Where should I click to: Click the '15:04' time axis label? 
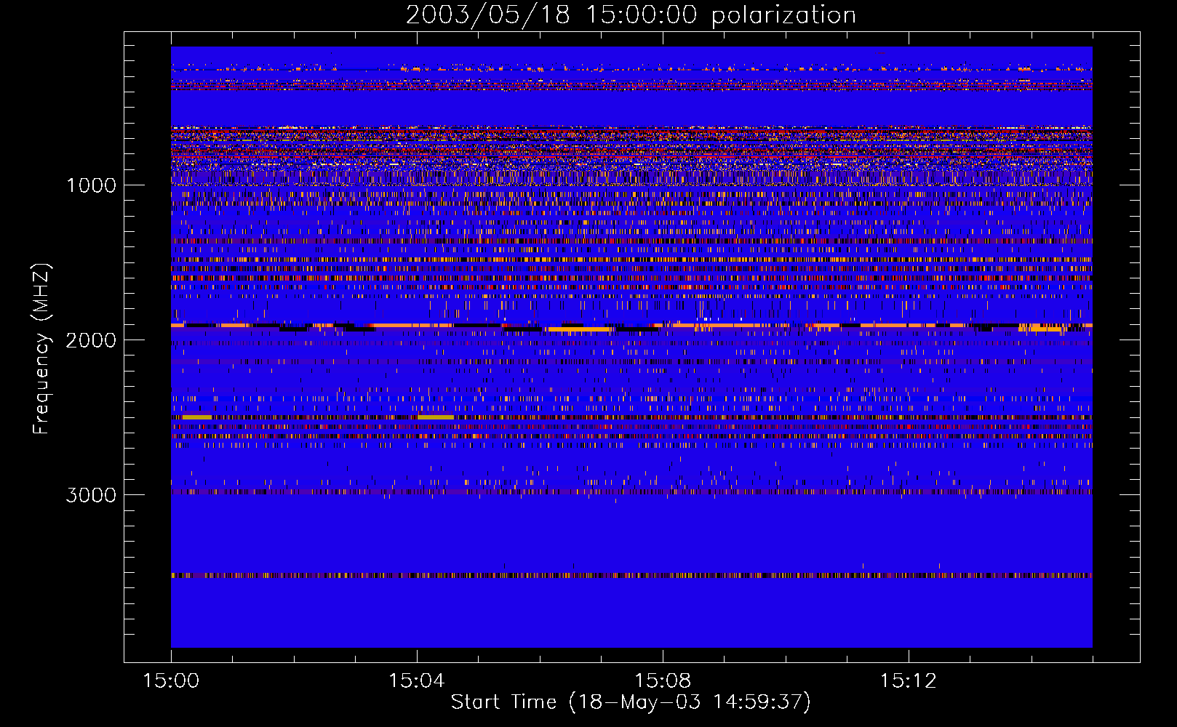pyautogui.click(x=417, y=681)
